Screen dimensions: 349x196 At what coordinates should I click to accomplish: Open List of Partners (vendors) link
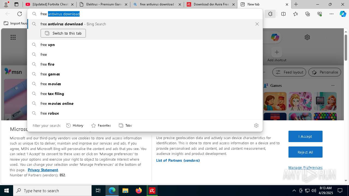coord(178,160)
